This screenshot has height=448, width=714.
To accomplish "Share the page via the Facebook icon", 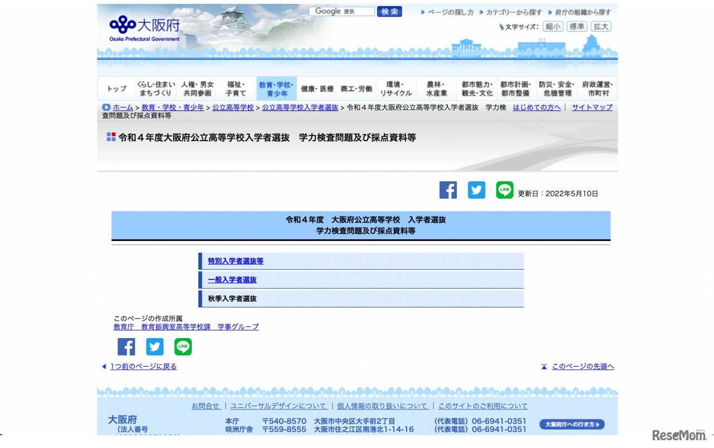I will [x=448, y=190].
